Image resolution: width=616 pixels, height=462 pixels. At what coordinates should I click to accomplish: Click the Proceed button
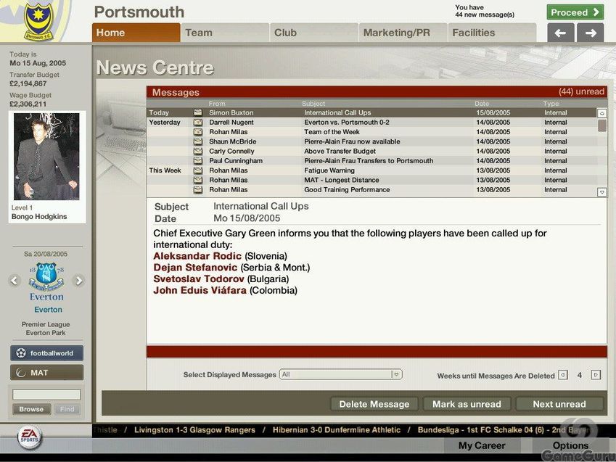click(575, 12)
